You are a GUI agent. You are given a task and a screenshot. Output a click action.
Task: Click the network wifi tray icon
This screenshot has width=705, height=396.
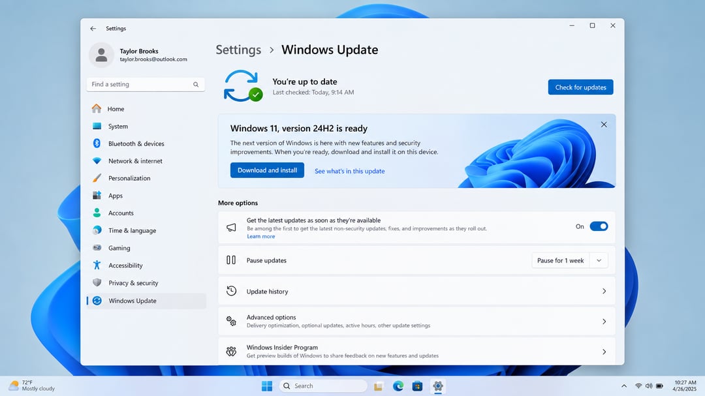(638, 386)
